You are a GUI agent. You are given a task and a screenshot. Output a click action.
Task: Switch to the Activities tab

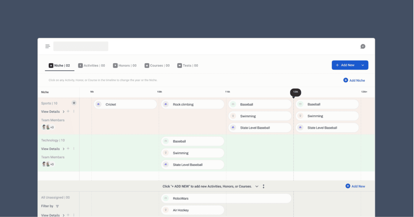91,66
